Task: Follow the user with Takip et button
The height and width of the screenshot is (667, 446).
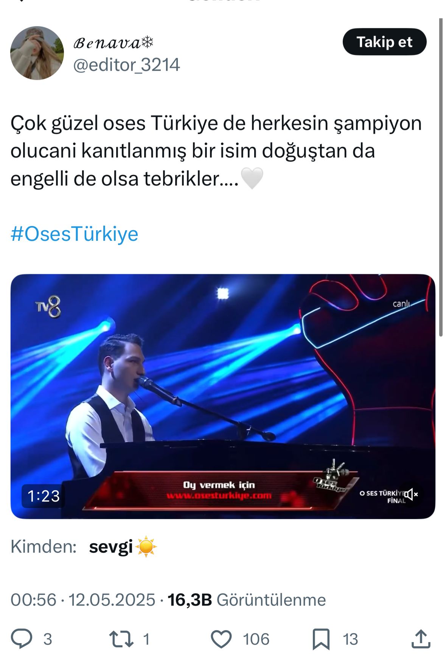Action: click(384, 42)
